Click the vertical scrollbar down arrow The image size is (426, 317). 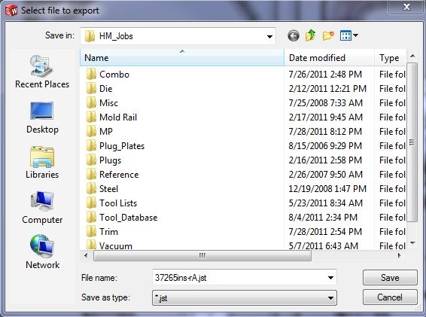click(x=412, y=243)
